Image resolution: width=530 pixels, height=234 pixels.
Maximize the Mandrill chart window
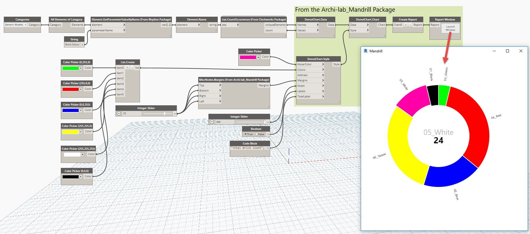(507, 51)
